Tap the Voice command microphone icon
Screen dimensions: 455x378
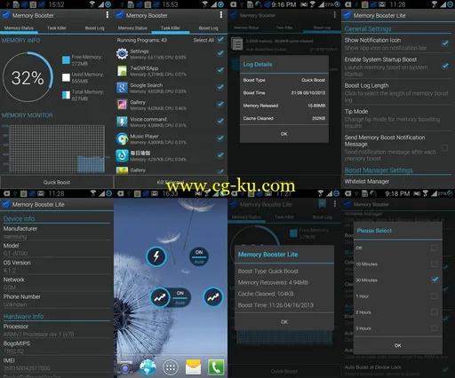point(122,122)
